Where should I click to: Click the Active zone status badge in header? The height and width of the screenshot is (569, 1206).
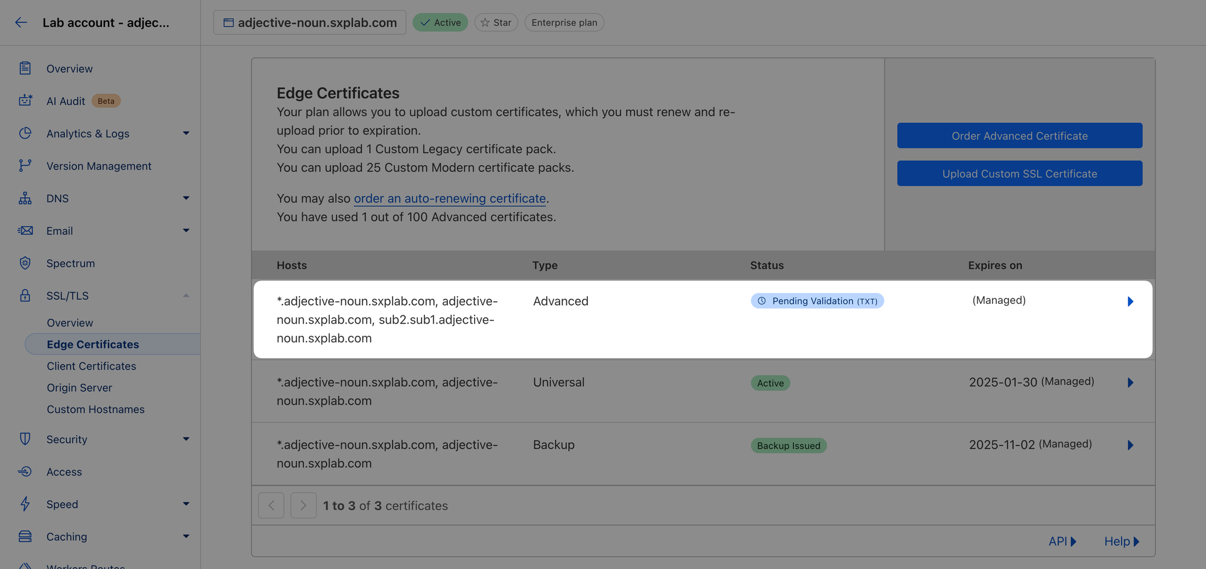click(x=440, y=22)
